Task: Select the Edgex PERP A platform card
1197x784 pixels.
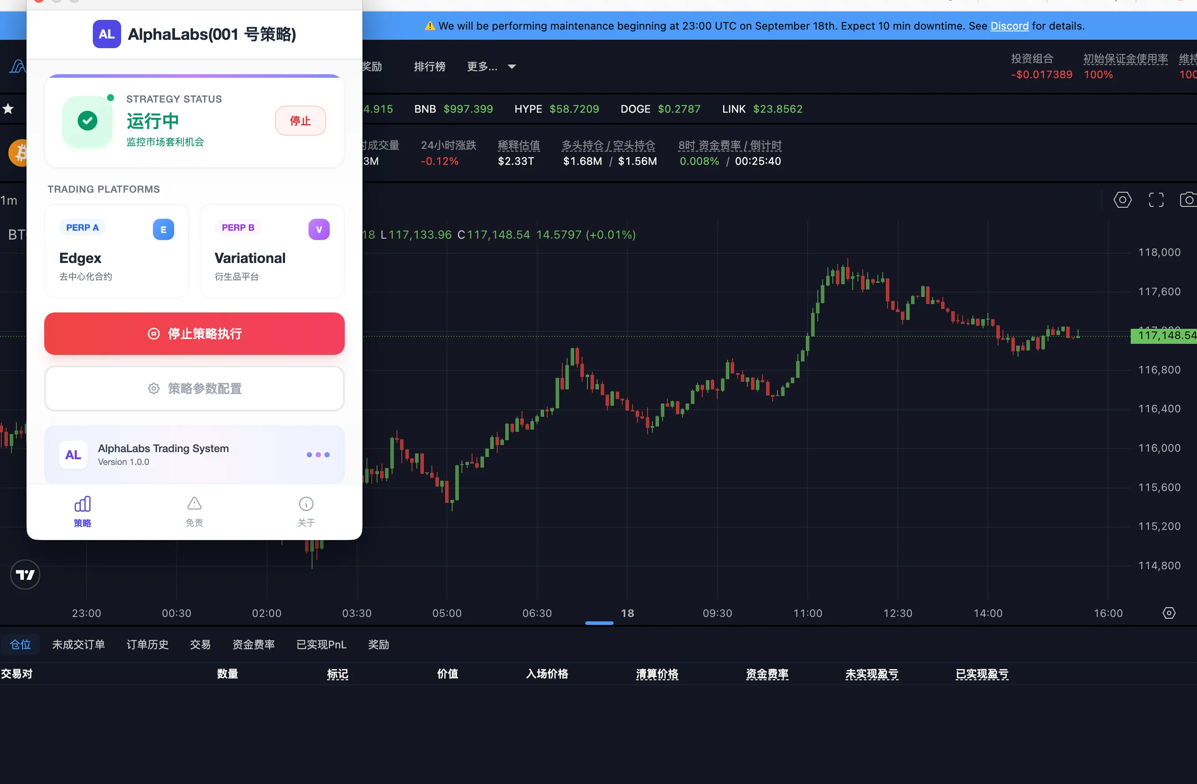Action: pyautogui.click(x=117, y=251)
